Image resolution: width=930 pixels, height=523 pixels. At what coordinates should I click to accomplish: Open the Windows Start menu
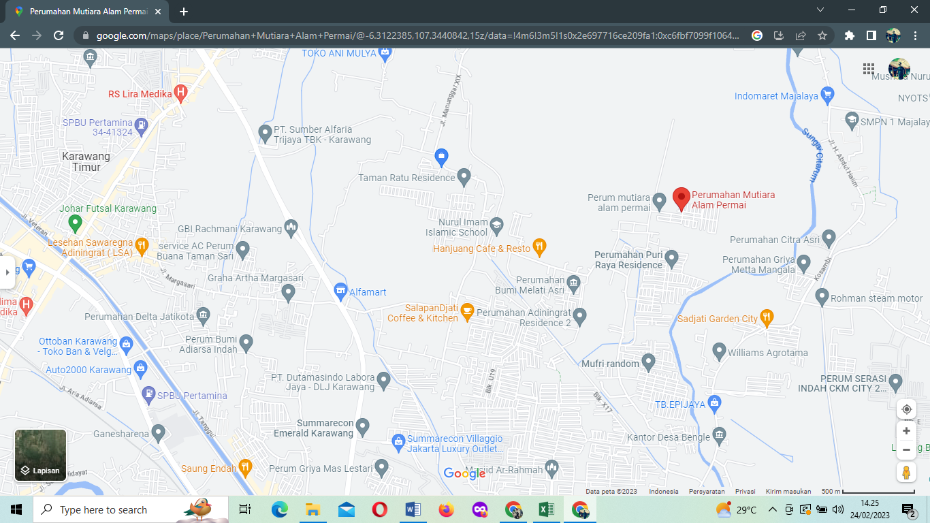(16, 509)
